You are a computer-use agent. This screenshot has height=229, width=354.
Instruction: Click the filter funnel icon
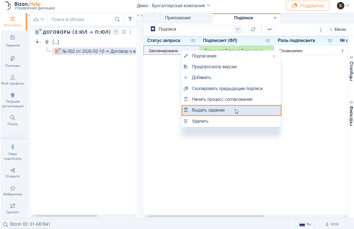point(130,19)
